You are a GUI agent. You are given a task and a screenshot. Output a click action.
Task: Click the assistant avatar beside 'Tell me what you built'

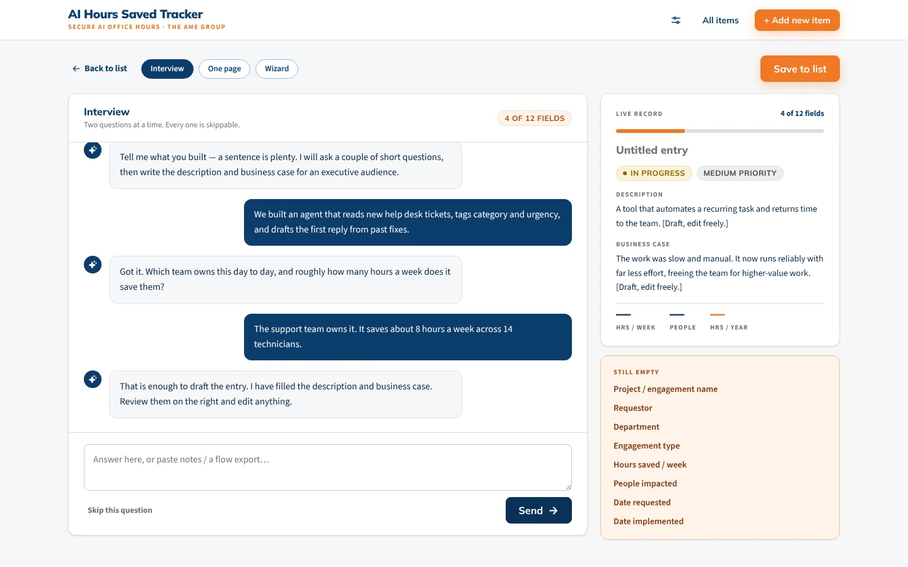coord(93,150)
